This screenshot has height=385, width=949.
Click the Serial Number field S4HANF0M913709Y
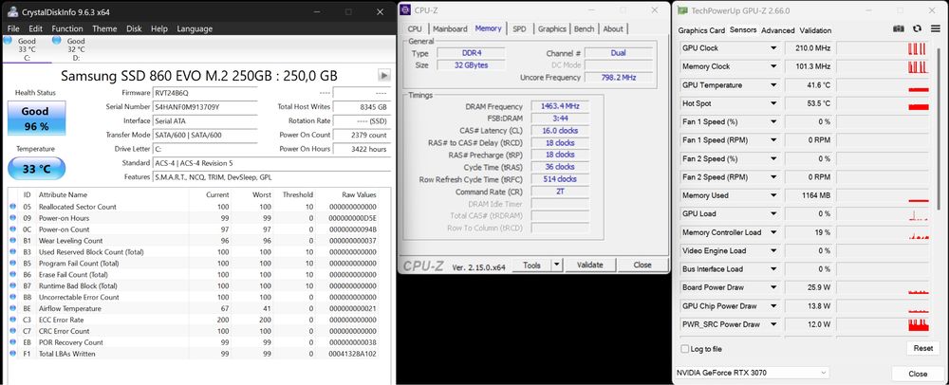205,107
